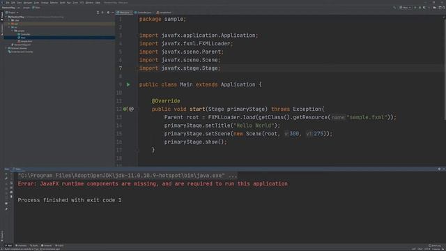This screenshot has width=446, height=251.
Task: Open the Edit menu
Action: [13, 3]
